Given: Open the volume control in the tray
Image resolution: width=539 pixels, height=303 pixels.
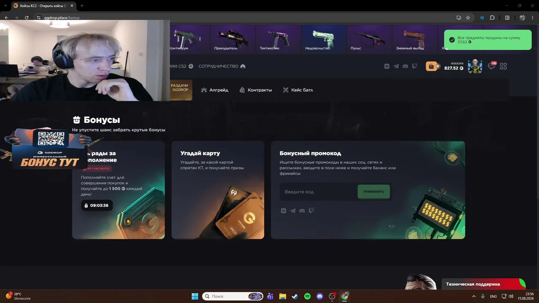Looking at the screenshot, I should tap(511, 296).
